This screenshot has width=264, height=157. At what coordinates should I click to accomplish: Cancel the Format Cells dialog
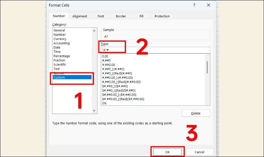199,152
